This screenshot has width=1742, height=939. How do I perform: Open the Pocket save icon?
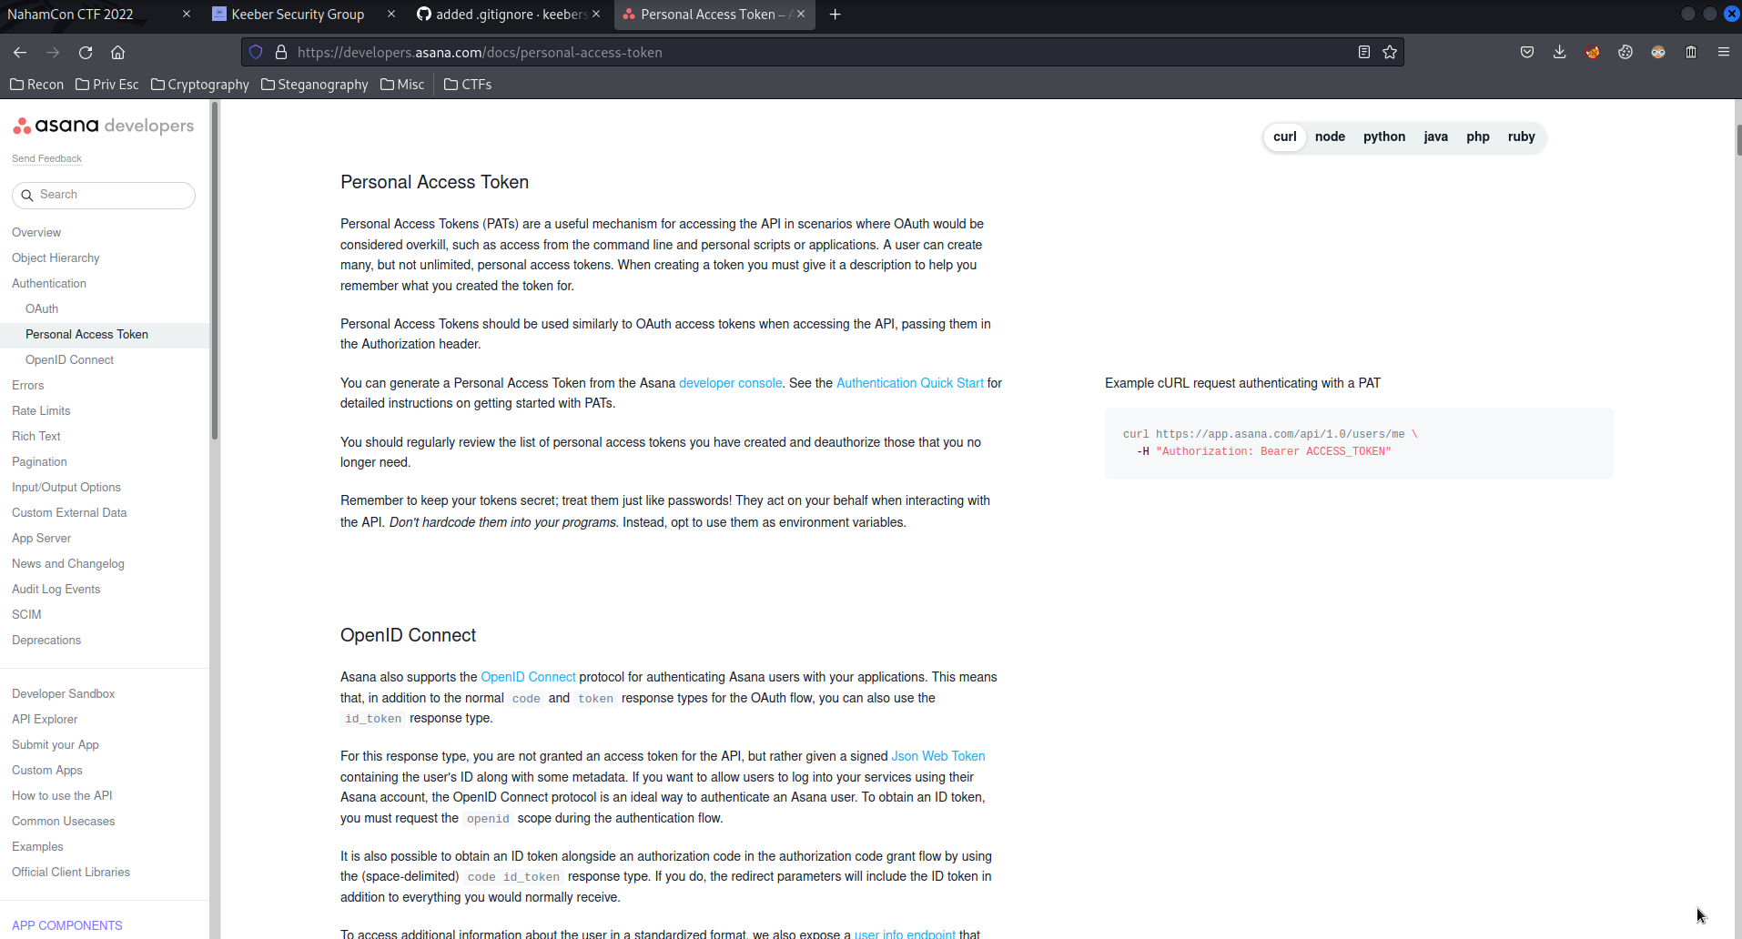[1527, 52]
